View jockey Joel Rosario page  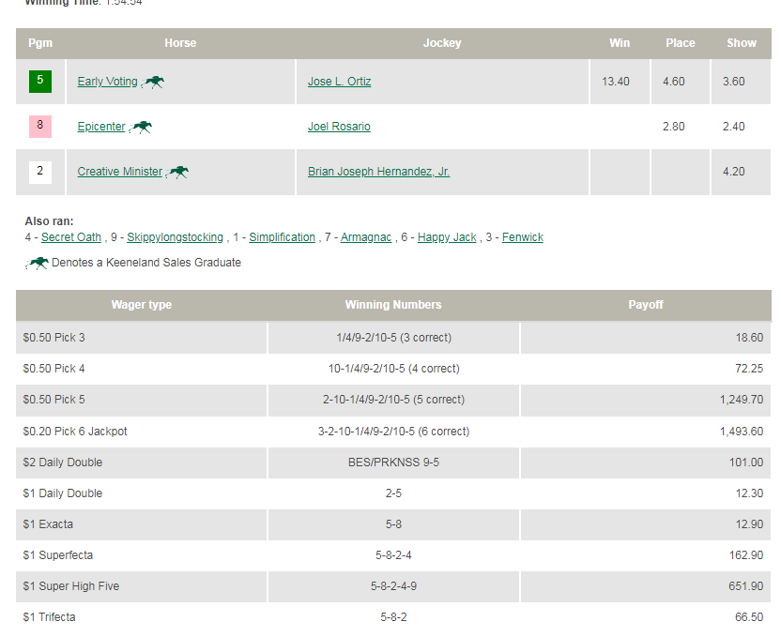pyautogui.click(x=339, y=127)
